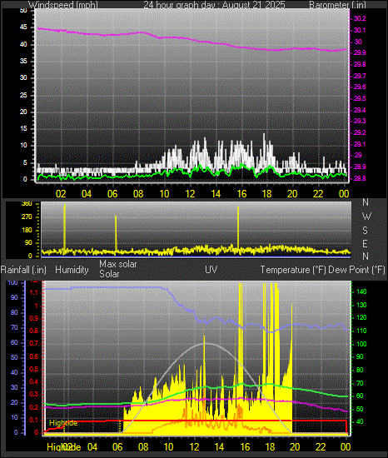Click the Windspeed (mph) axis title

[x=63, y=5]
